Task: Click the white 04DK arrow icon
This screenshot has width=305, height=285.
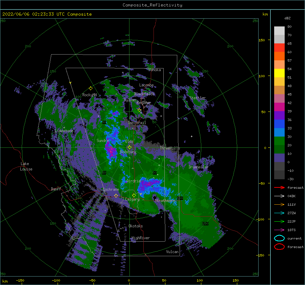Action: [279, 196]
